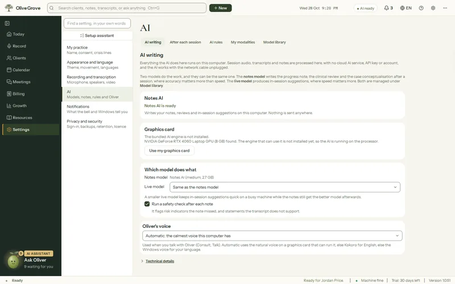This screenshot has height=284, width=455.
Task: Switch to the AI writing tab
Action: pos(153,42)
